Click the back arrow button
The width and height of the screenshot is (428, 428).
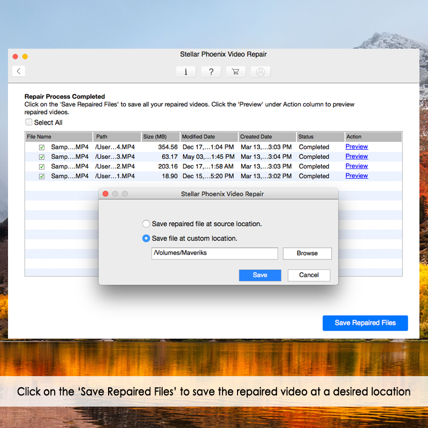tap(19, 71)
